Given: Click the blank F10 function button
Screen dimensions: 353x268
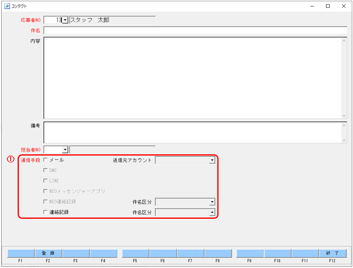Looking at the screenshot, I should (278, 253).
